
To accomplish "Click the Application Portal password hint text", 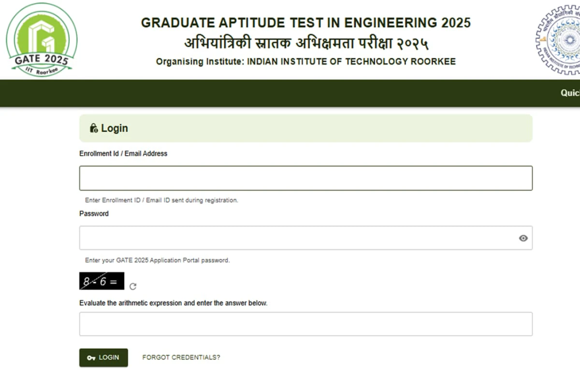I will tap(157, 260).
